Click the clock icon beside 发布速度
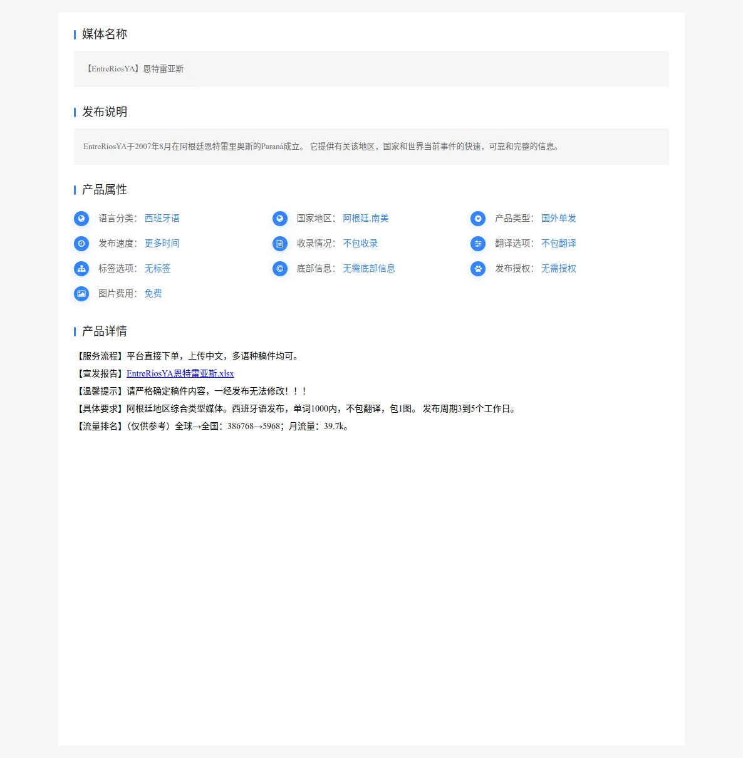 (81, 244)
